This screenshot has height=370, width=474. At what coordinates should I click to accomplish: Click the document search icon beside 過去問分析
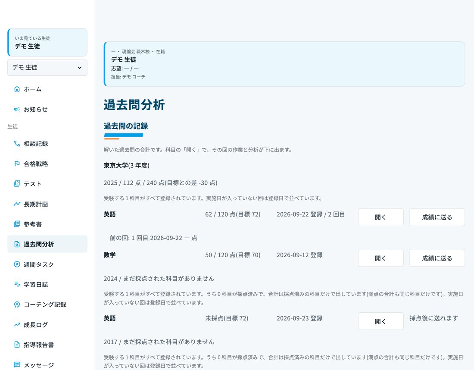[x=17, y=244]
